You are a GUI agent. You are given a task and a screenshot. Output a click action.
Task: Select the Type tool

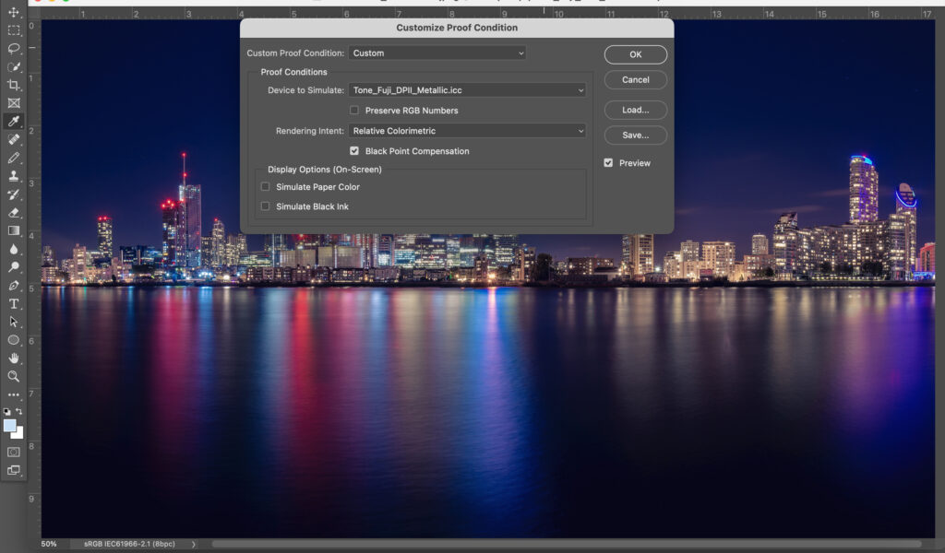[13, 304]
